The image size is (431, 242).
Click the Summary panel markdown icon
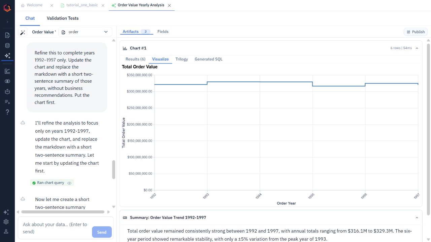[x=125, y=217]
